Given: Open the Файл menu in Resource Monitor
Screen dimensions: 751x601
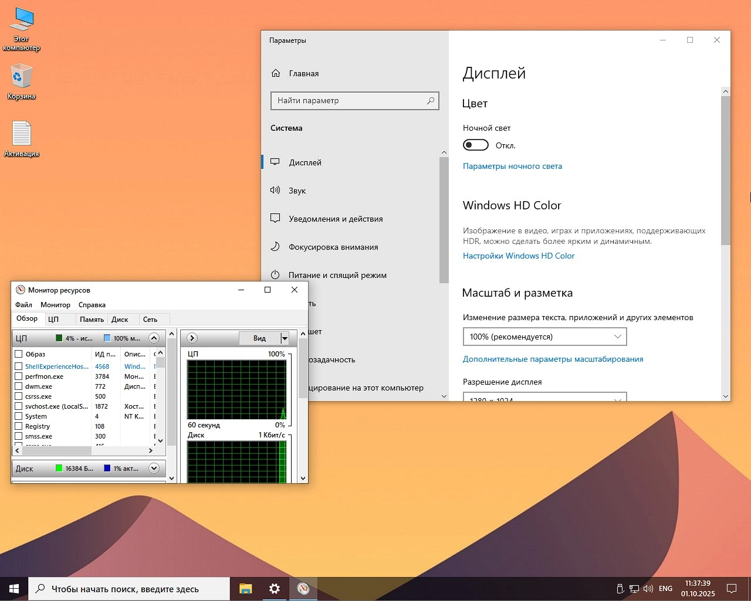Looking at the screenshot, I should 23,305.
